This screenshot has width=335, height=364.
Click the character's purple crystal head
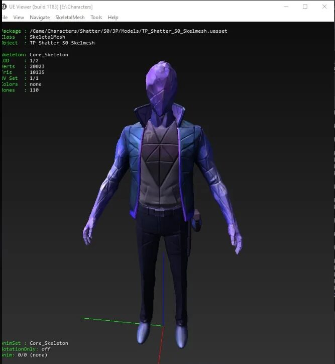(161, 87)
